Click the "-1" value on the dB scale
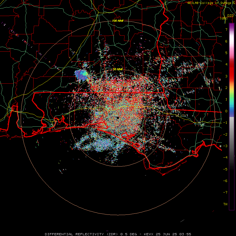Viewport: 236px width, 236px height. [x=225, y=123]
